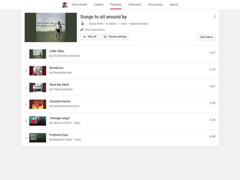
Task: Click the privacy lock icon
Action: pyautogui.click(x=82, y=23)
